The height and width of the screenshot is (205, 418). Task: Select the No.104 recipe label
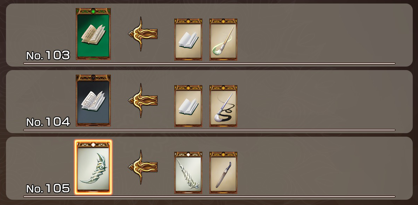click(48, 122)
